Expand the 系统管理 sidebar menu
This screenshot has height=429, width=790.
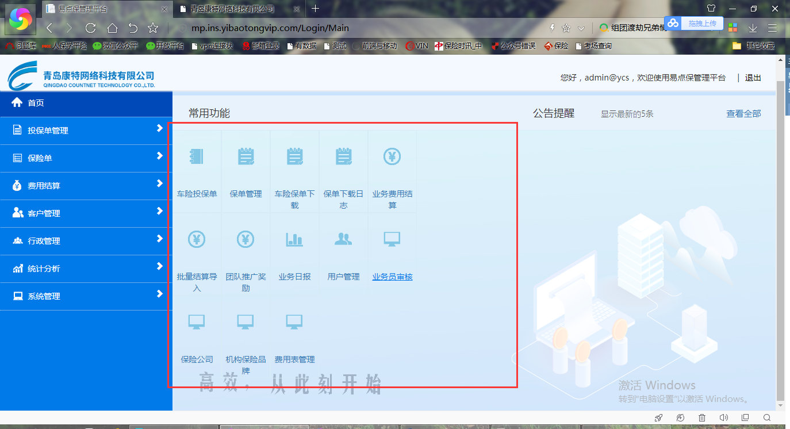86,296
